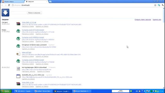Remove 38814.crdownload from list

43,71
